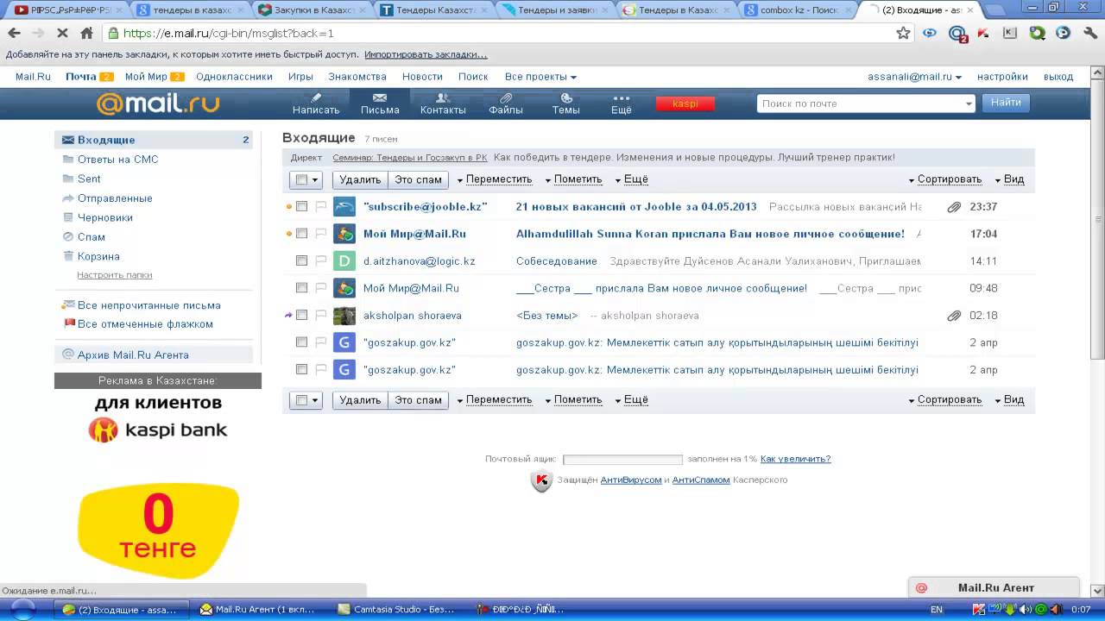The width and height of the screenshot is (1105, 621).
Task: Stop loading with the X button
Action: (x=62, y=33)
